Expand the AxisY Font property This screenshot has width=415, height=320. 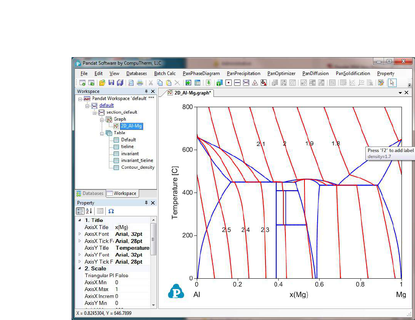pos(80,254)
